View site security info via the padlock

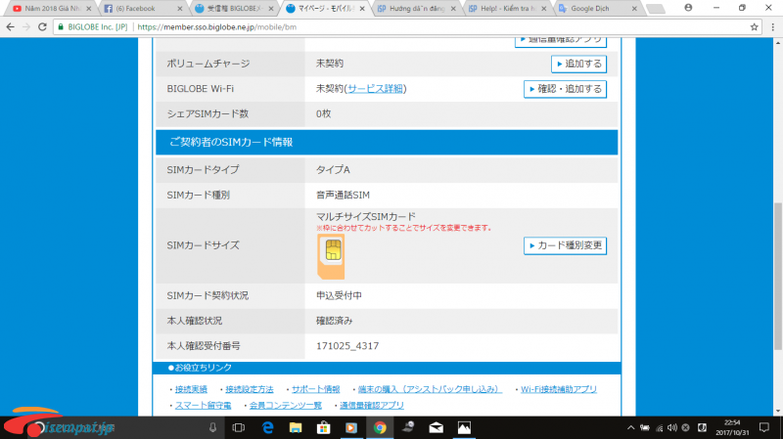pos(61,27)
